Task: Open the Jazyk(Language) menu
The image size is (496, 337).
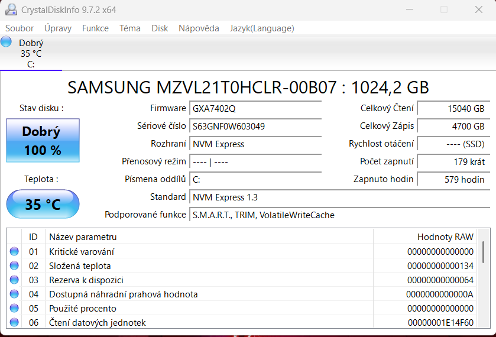Action: tap(262, 28)
